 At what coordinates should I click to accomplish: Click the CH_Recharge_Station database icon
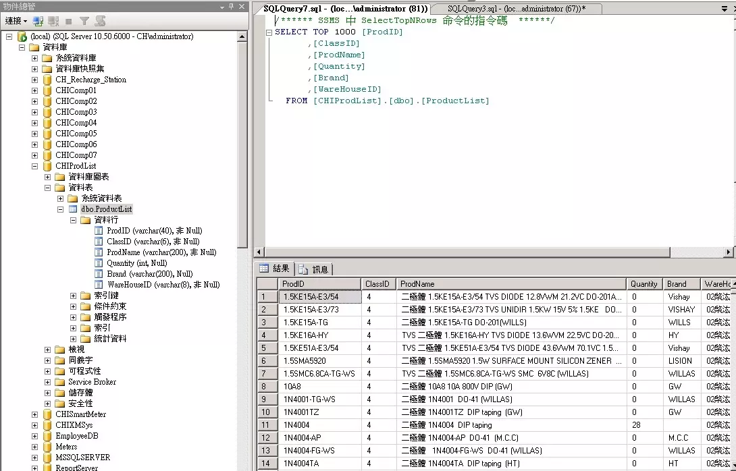pos(47,80)
